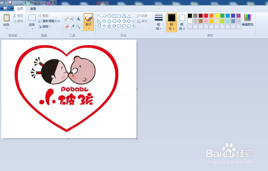
Task: Open the Brushes dropdown arrow
Action: pyautogui.click(x=89, y=29)
